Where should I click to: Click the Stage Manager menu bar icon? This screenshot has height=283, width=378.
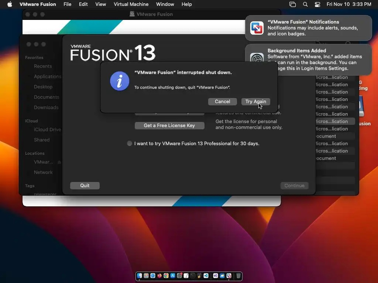click(292, 4)
